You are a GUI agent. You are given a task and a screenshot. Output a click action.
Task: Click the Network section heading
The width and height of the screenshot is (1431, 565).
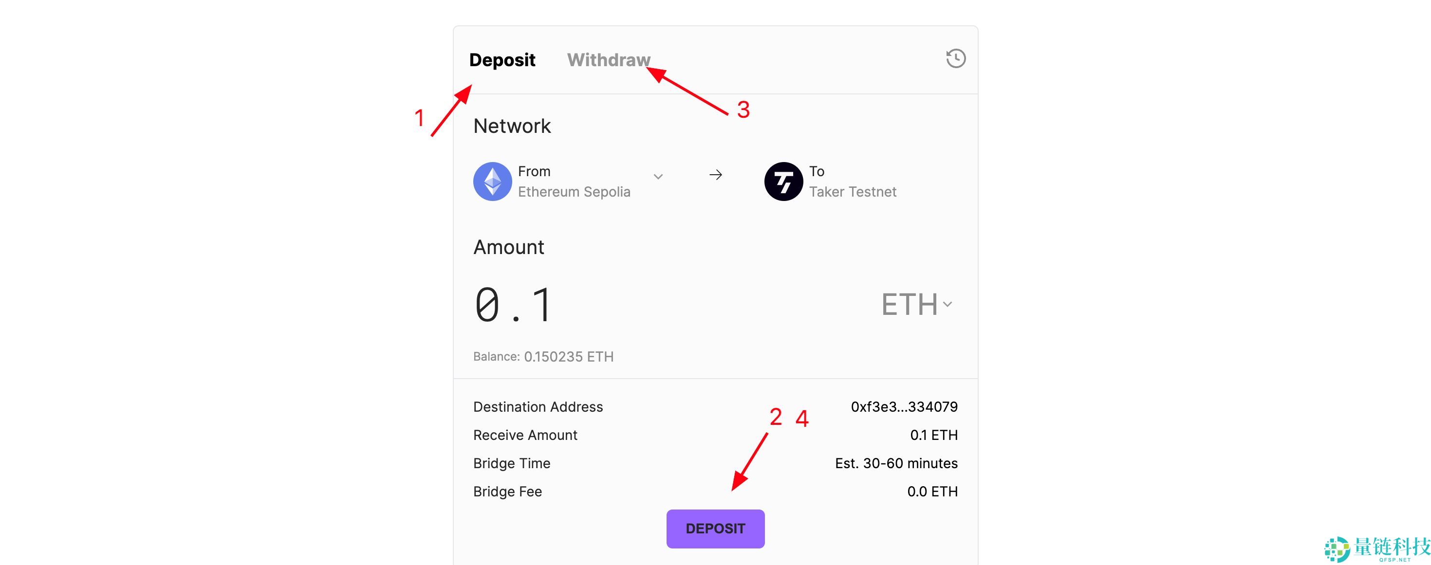[512, 126]
